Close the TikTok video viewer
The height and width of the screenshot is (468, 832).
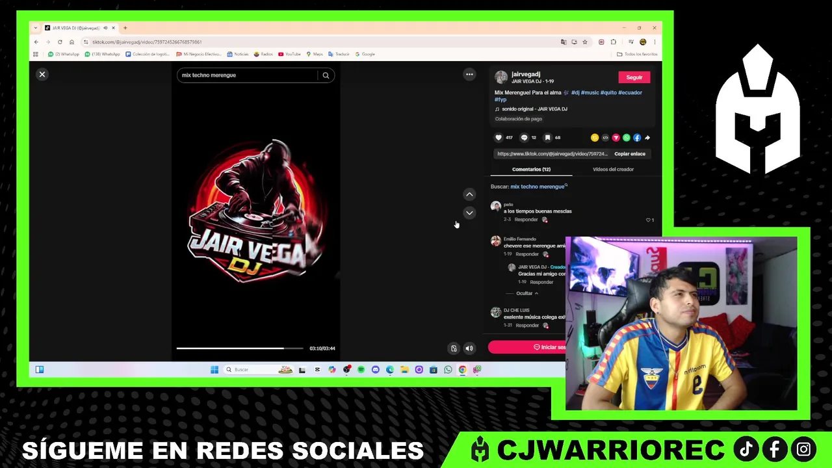(x=42, y=74)
